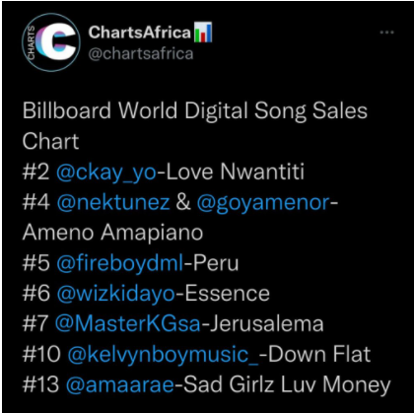Click the Down Flat song title text

click(x=319, y=354)
